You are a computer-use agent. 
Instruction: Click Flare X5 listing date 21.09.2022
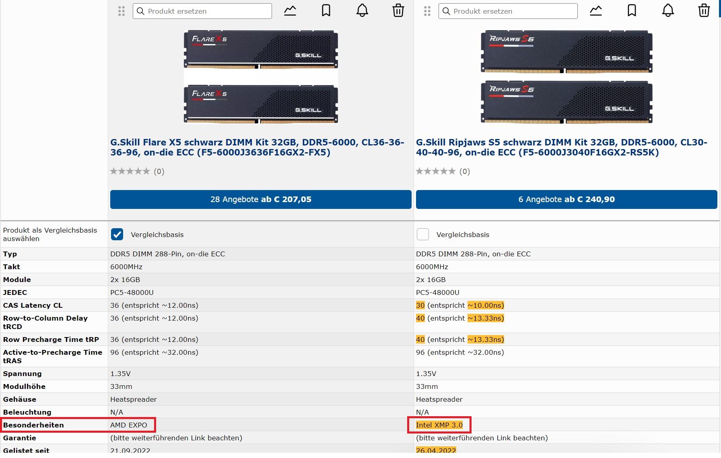point(130,450)
